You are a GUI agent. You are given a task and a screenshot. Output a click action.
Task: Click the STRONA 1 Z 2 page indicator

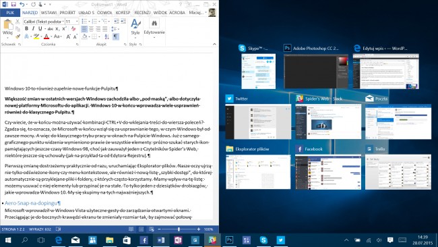13,229
